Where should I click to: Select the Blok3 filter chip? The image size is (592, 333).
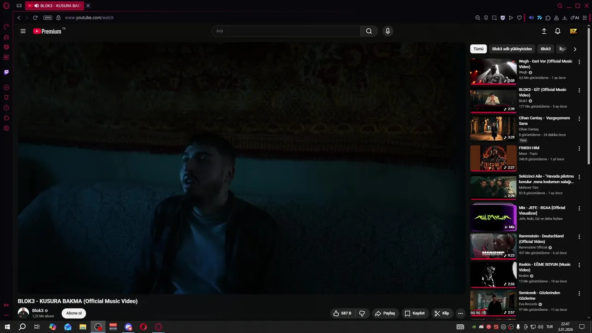click(x=546, y=49)
